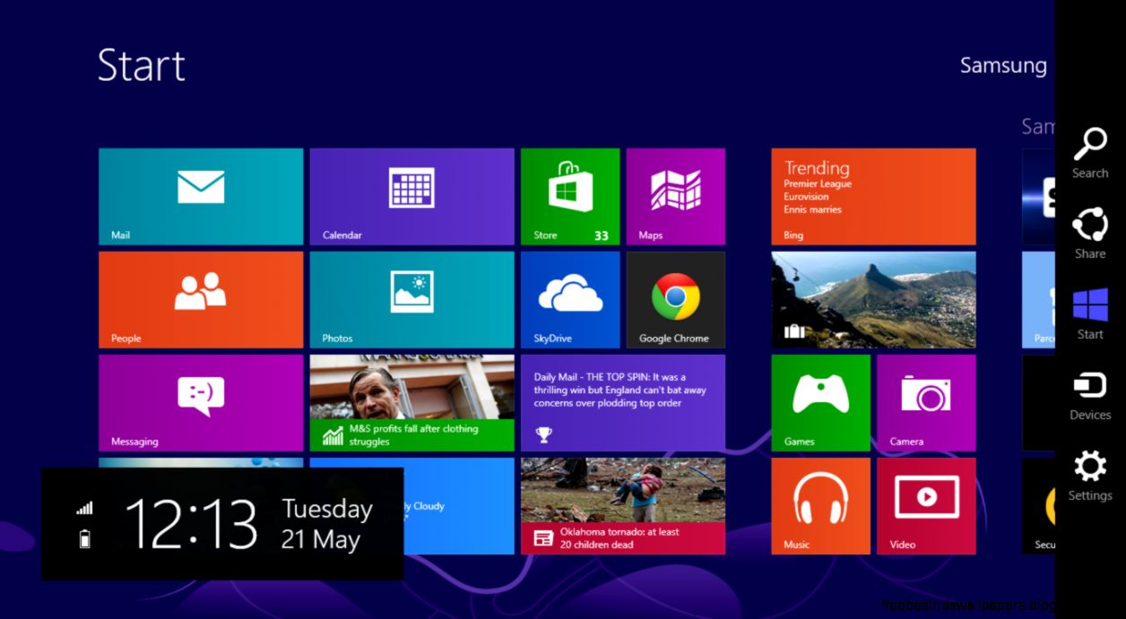Click the 12:13 clock display
This screenshot has height=619, width=1126.
(x=191, y=524)
